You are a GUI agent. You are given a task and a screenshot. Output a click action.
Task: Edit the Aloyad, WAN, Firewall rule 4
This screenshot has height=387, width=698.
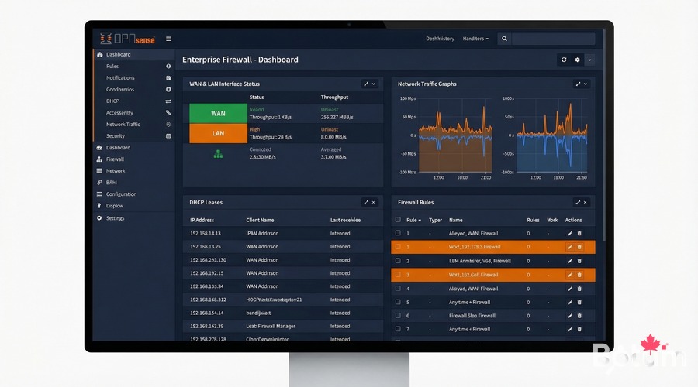pyautogui.click(x=570, y=289)
